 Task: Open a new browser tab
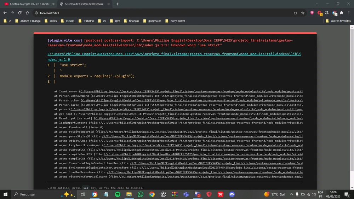pyautogui.click(x=117, y=4)
